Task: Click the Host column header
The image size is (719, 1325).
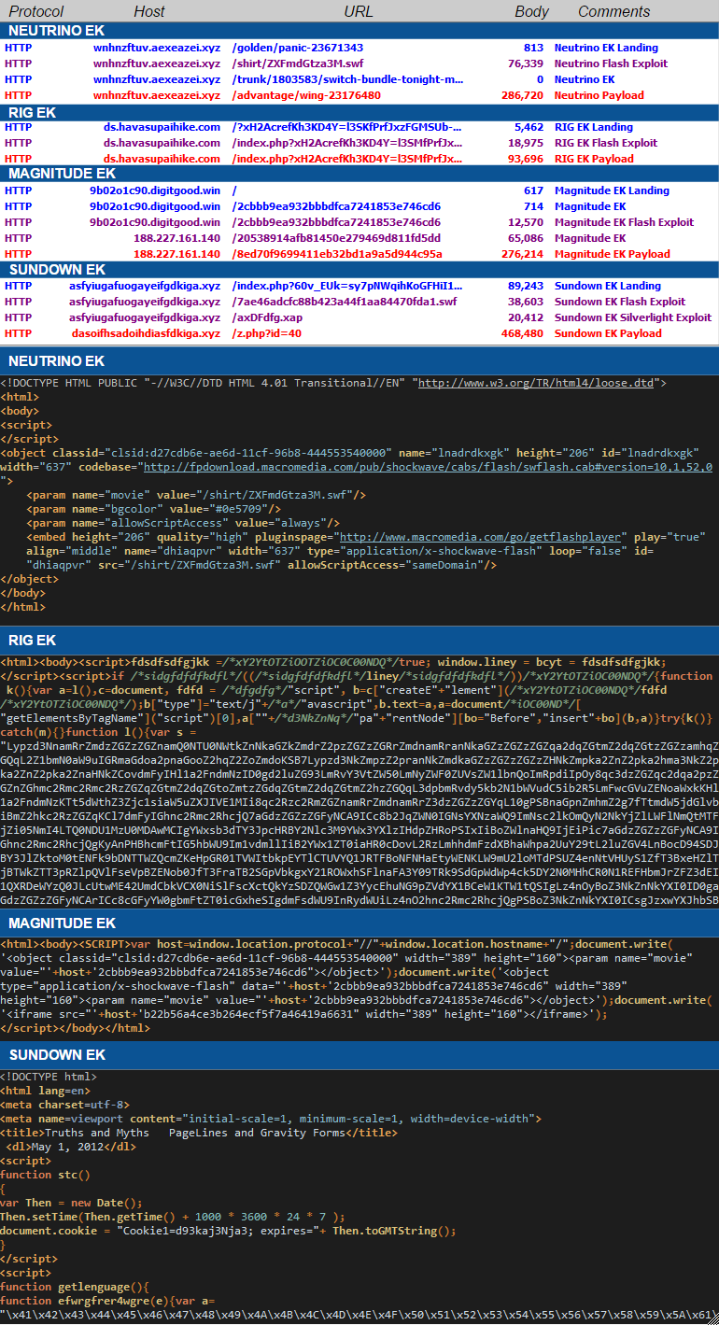Action: pyautogui.click(x=149, y=11)
